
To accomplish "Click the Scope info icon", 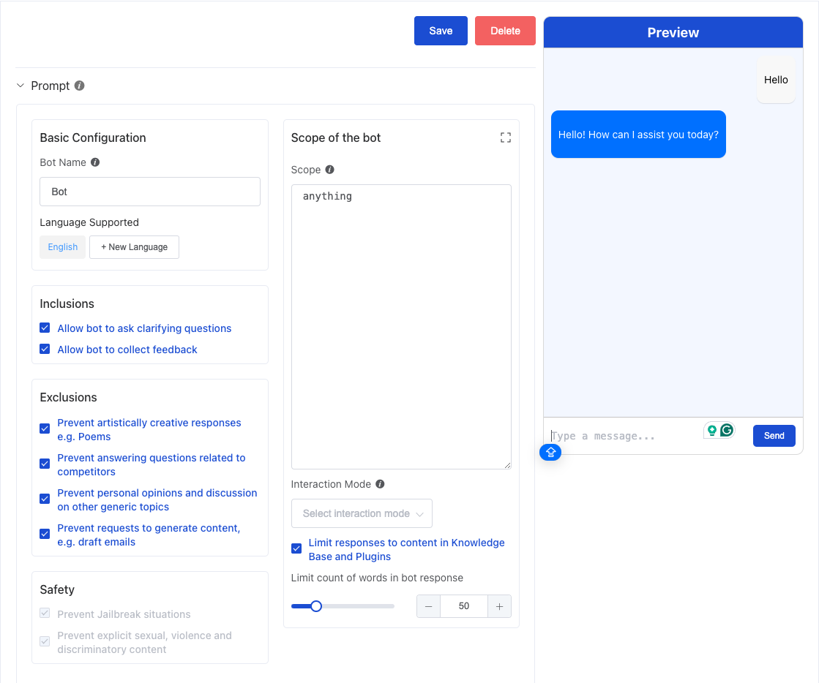I will point(329,170).
